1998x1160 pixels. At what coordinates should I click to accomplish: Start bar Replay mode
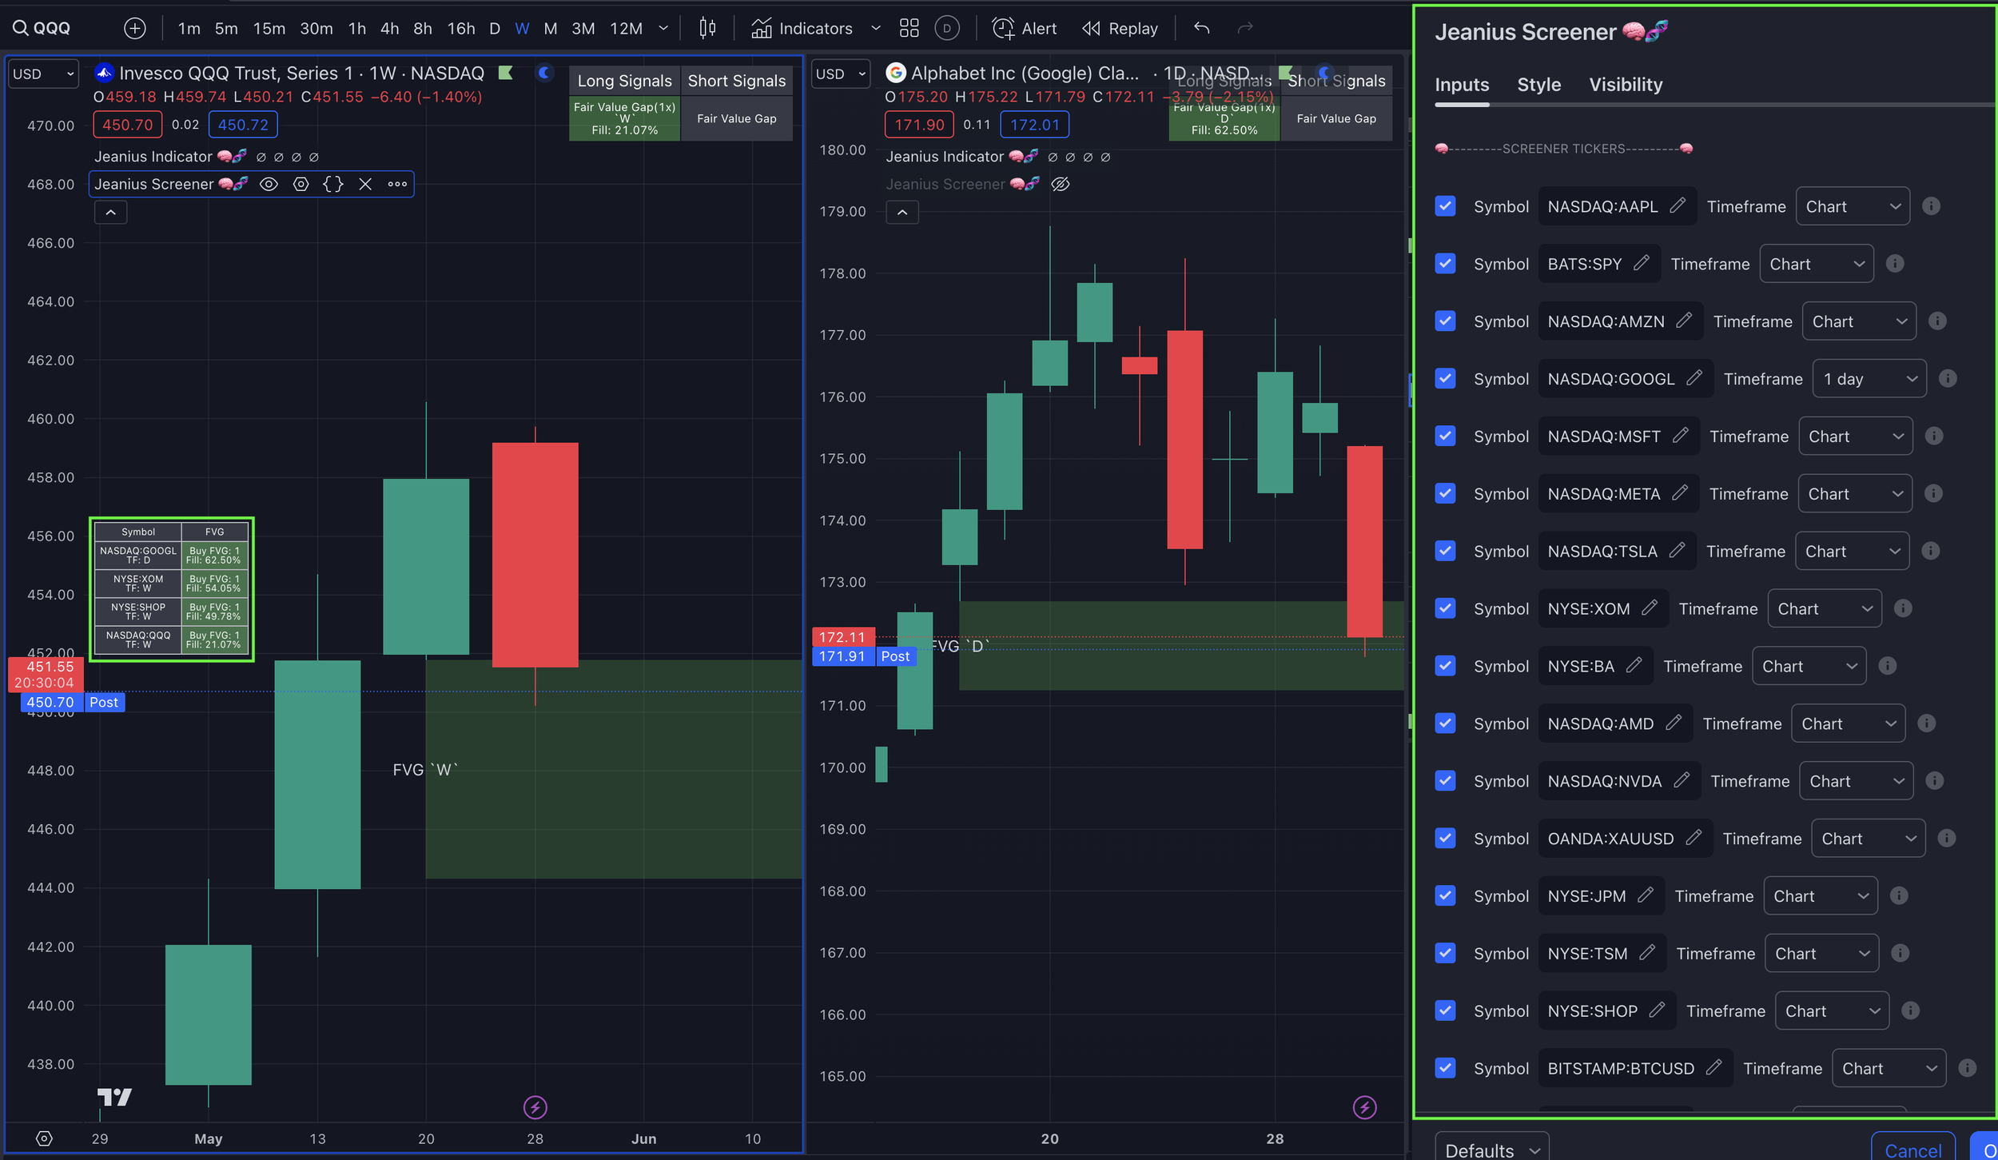click(x=1120, y=29)
